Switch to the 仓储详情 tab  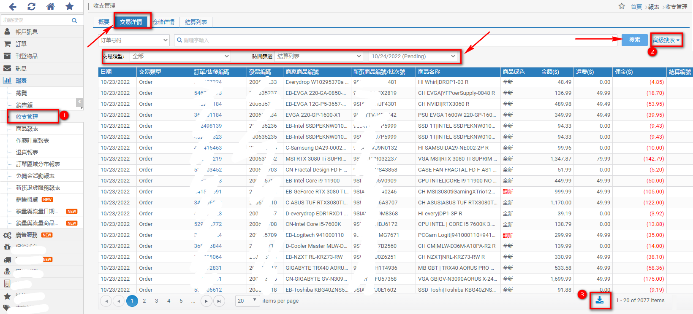[164, 22]
